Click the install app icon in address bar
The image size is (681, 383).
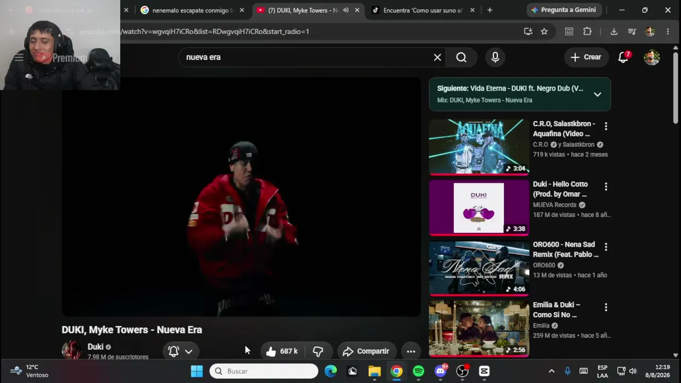pos(528,31)
